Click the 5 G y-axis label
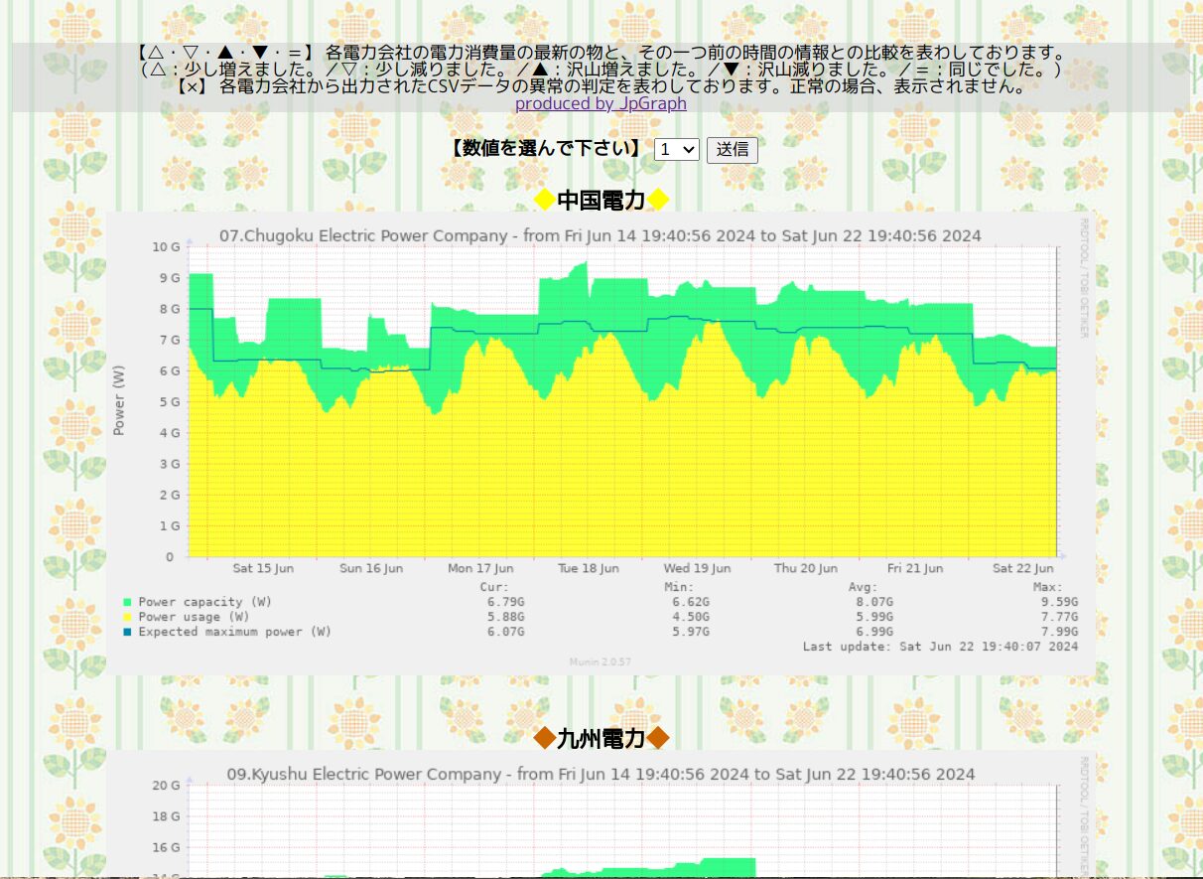The height and width of the screenshot is (879, 1203). (x=169, y=402)
